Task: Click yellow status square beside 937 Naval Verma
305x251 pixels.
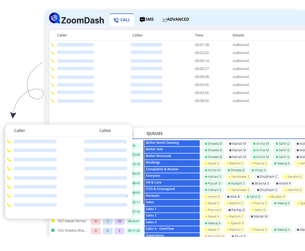Action: [53, 221]
